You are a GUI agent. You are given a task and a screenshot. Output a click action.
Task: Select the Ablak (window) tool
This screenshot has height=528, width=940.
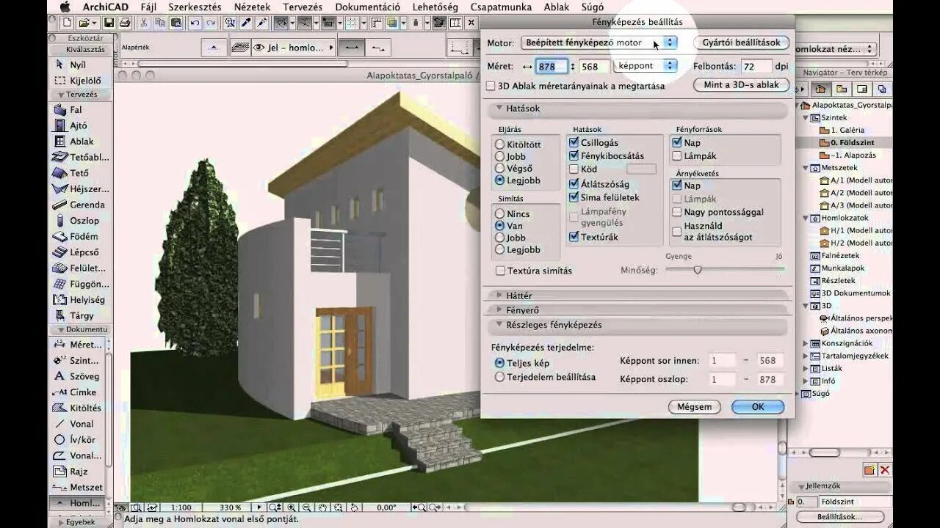79,142
